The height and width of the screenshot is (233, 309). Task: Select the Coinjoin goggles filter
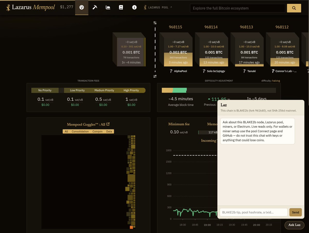97,131
